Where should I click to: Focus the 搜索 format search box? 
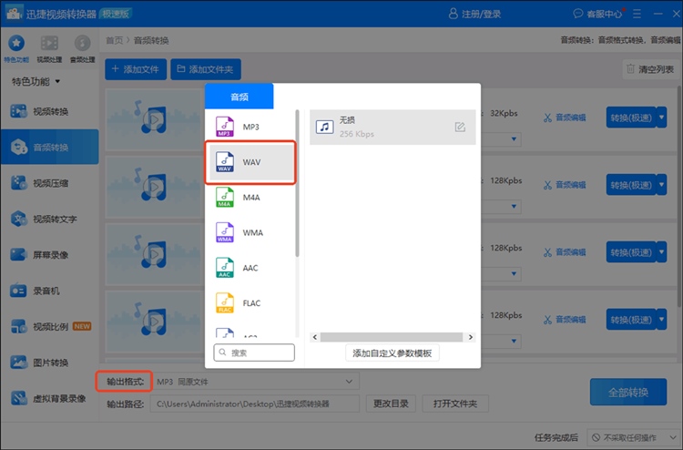(254, 353)
